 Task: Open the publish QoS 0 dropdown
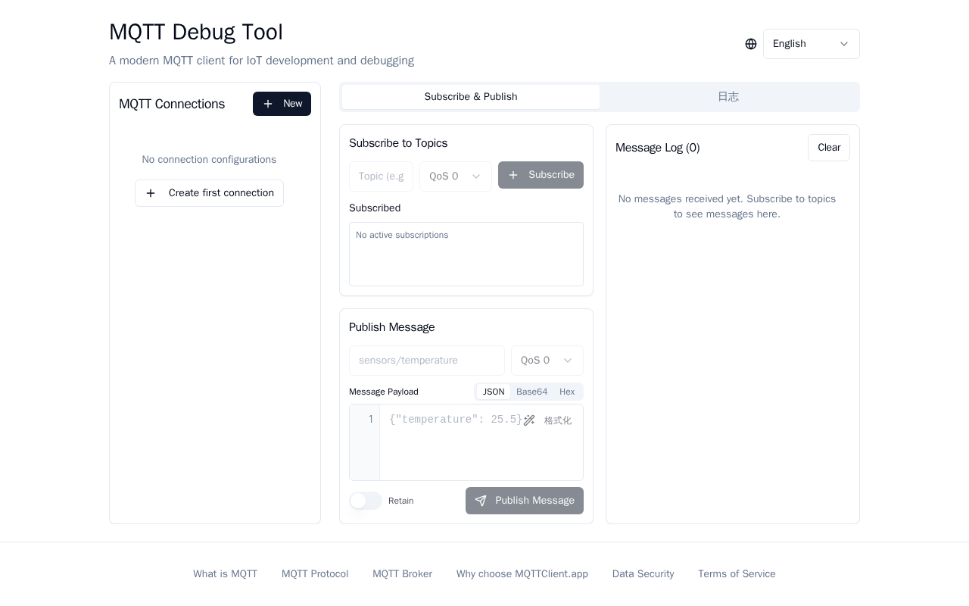[547, 361]
